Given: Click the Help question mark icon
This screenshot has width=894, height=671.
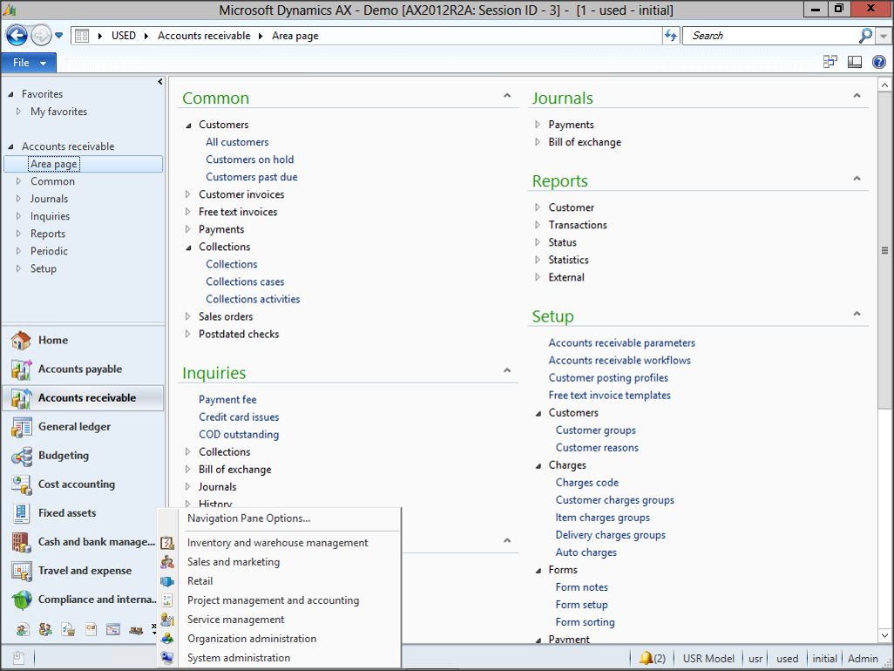Looking at the screenshot, I should 878,62.
